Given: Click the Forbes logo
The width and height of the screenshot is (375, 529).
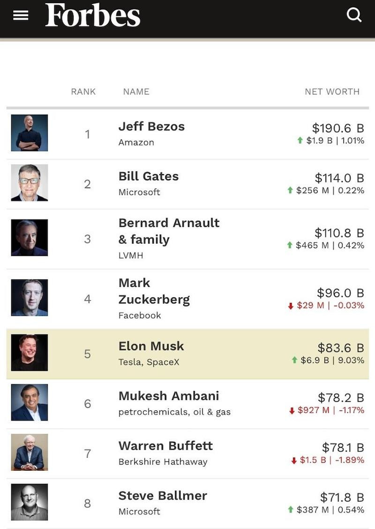Looking at the screenshot, I should tap(93, 15).
